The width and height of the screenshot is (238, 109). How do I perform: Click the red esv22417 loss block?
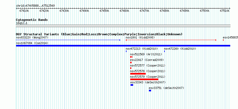click(x=131, y=63)
